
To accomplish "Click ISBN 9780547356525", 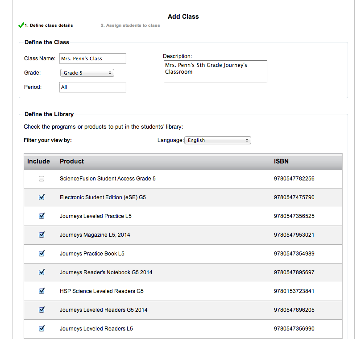I will (x=294, y=216).
